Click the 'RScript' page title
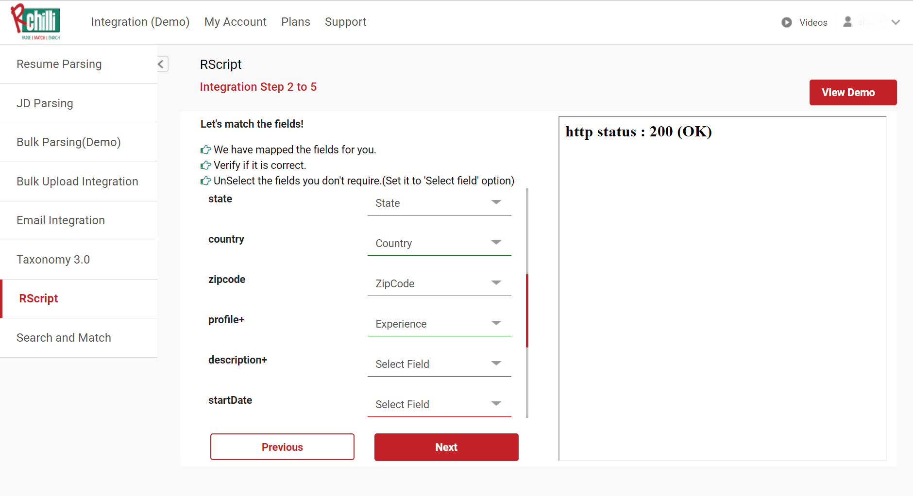The image size is (913, 496). [221, 65]
